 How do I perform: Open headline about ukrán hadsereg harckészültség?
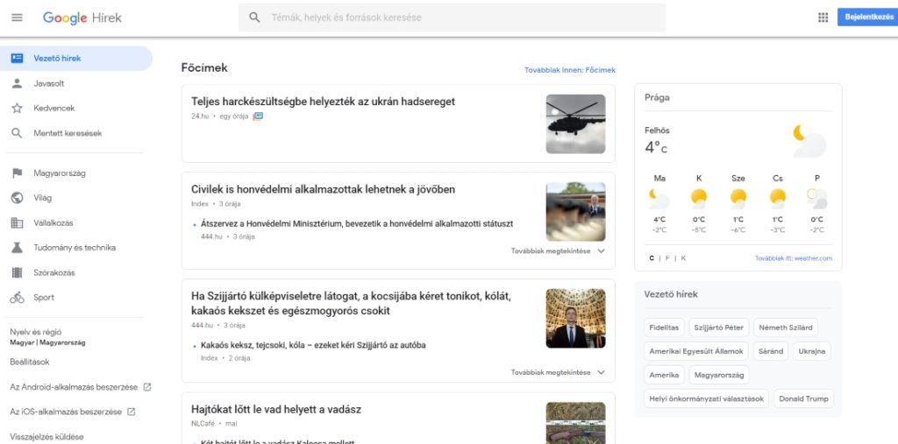(323, 102)
